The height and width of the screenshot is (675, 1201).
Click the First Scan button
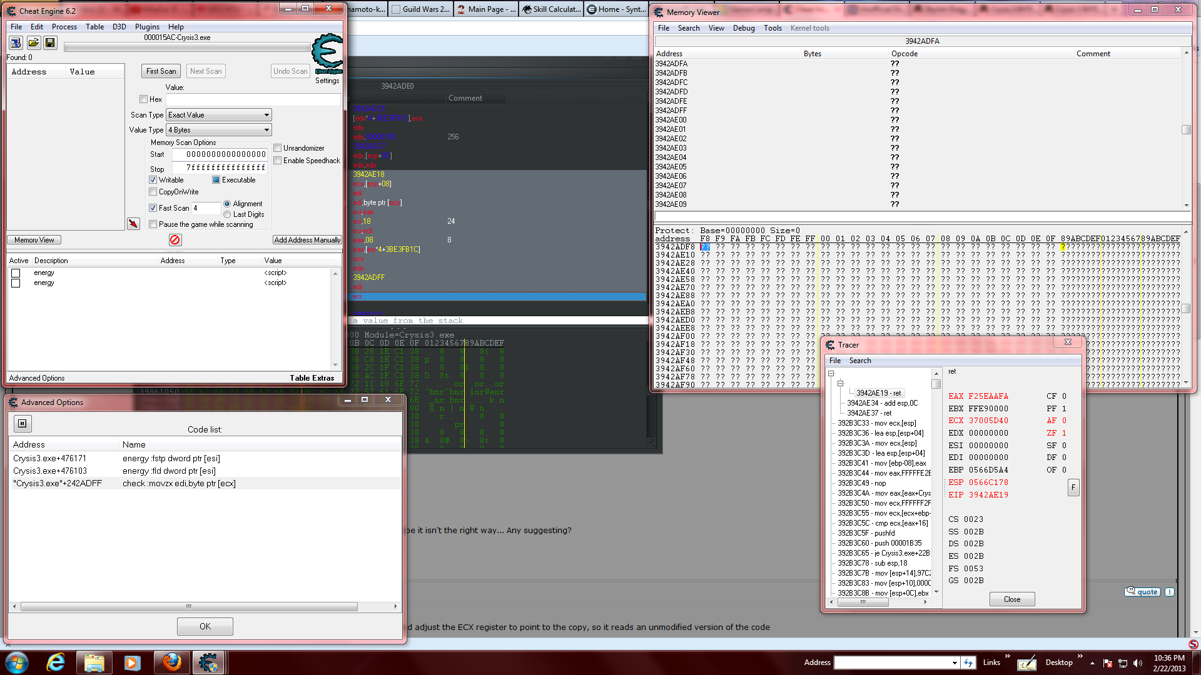161,71
